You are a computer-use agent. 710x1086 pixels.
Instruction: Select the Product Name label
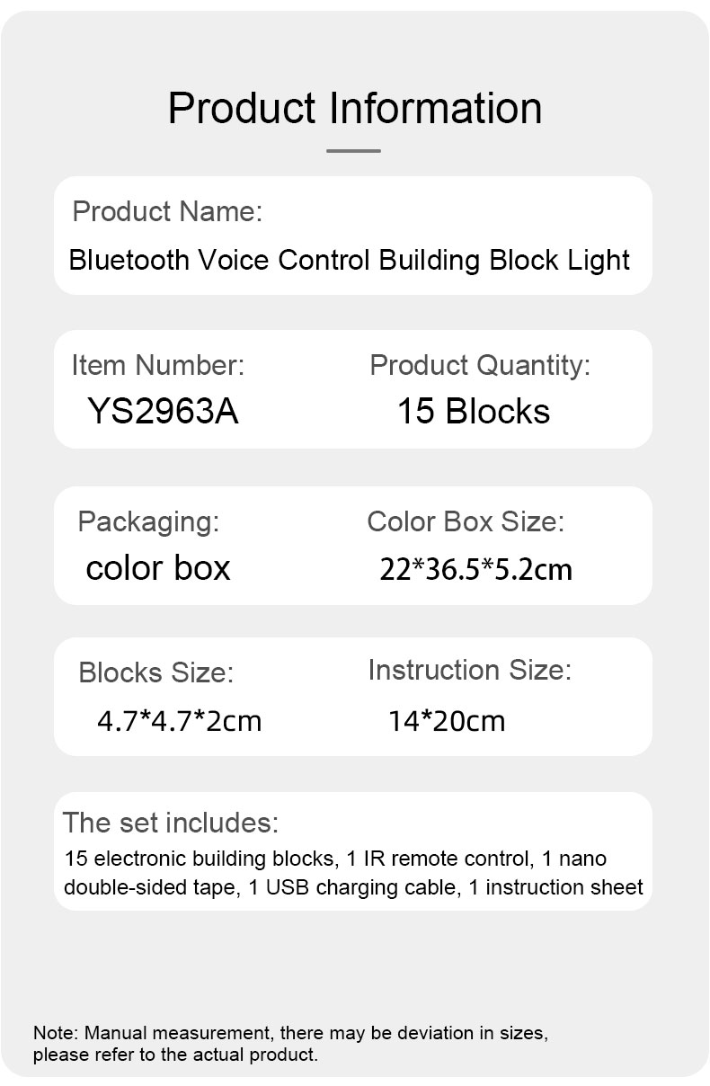coord(167,212)
